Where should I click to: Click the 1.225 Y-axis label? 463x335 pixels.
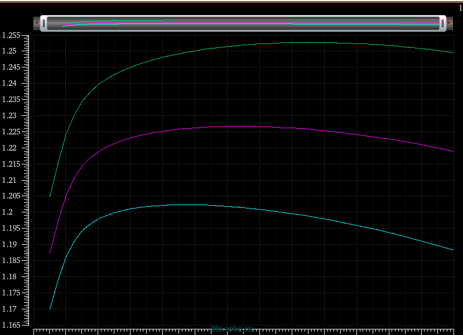[x=11, y=132]
